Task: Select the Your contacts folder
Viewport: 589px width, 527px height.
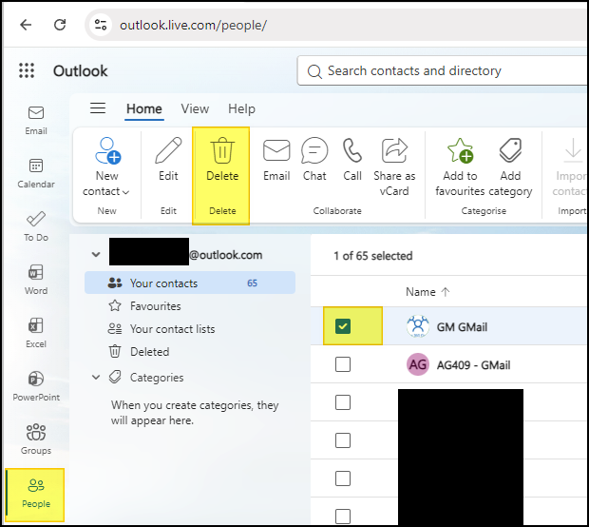Action: click(190, 283)
